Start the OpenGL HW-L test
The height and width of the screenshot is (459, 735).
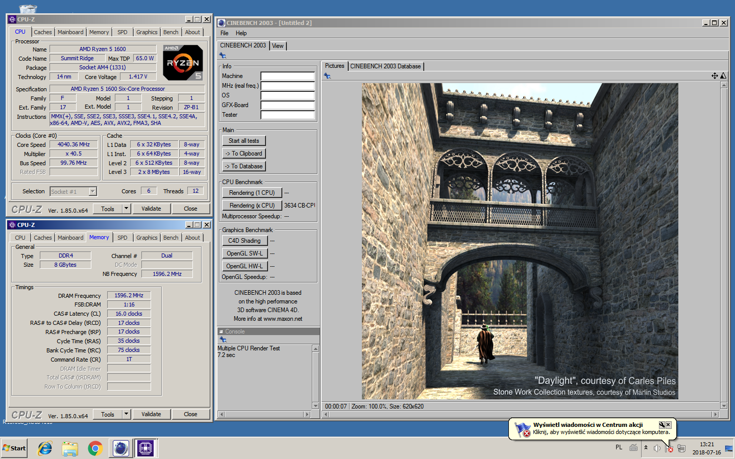[244, 266]
